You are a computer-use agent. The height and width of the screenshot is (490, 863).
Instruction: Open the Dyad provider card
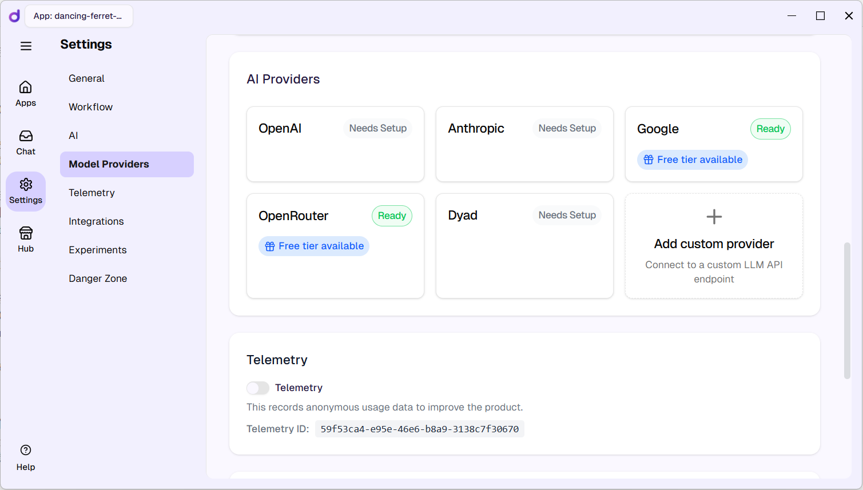[x=524, y=246]
